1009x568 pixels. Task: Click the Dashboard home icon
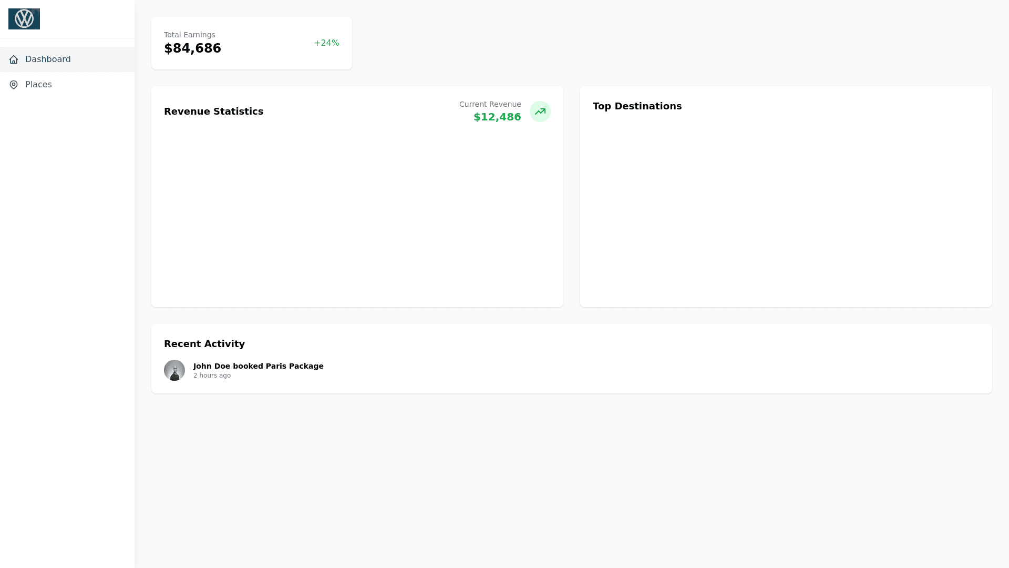pos(14,59)
